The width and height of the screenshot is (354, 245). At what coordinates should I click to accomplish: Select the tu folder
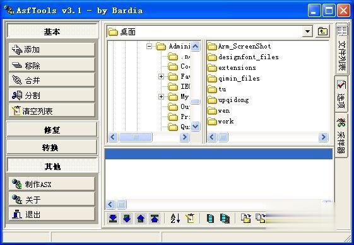(216, 89)
